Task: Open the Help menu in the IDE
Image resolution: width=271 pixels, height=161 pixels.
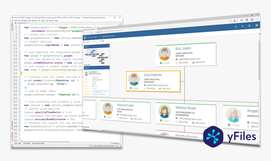Action: click(x=56, y=21)
